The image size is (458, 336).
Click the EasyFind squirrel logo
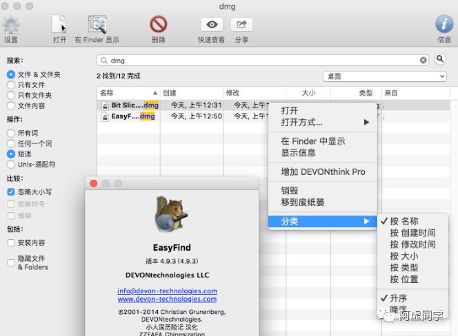tap(171, 213)
